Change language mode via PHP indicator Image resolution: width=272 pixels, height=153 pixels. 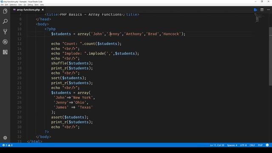[x=260, y=145]
